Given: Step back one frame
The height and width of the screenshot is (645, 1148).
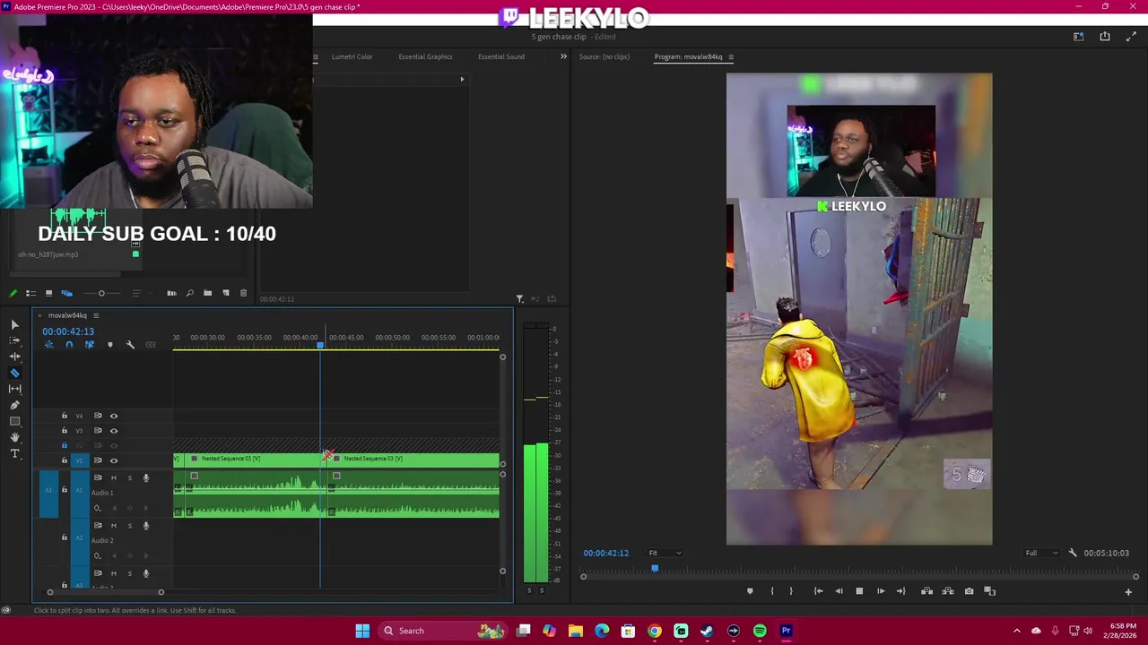Looking at the screenshot, I should pos(839,591).
